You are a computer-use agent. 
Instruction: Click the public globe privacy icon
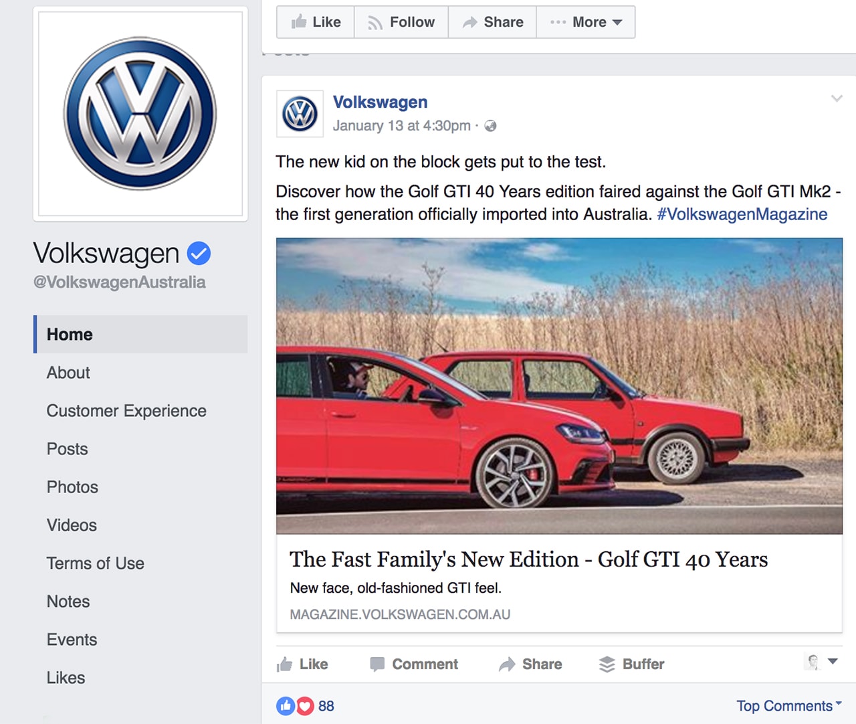click(490, 126)
